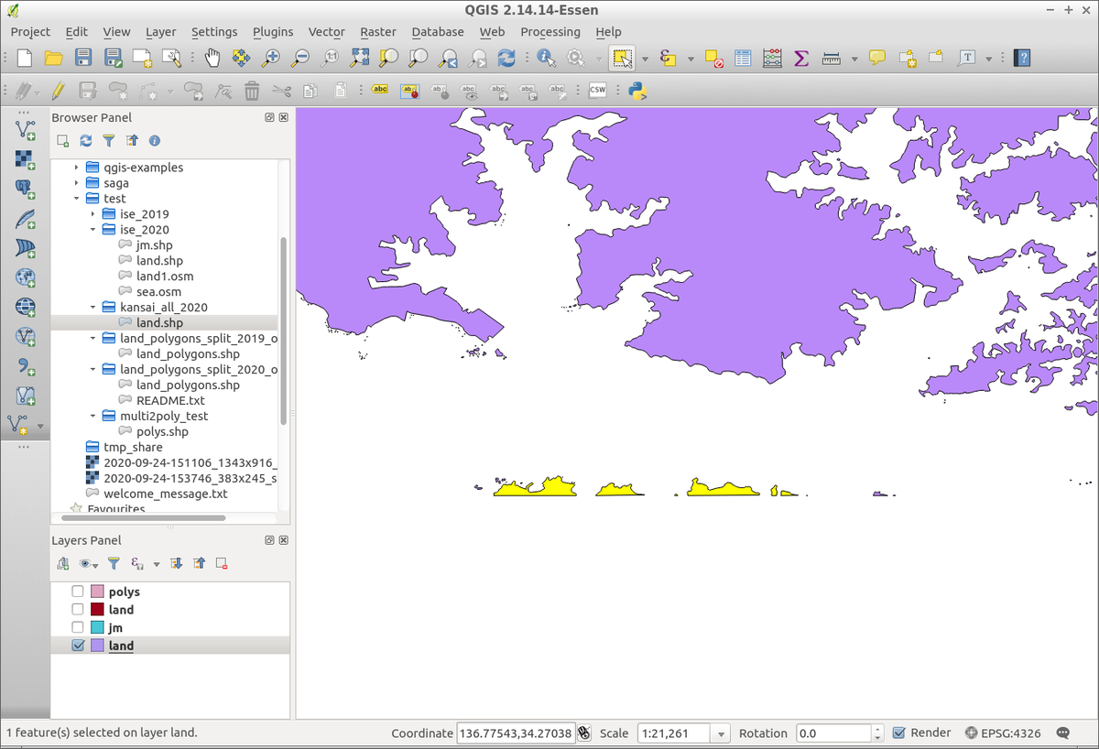Viewport: 1099px width, 749px height.
Task: Open the Project menu
Action: pos(30,31)
